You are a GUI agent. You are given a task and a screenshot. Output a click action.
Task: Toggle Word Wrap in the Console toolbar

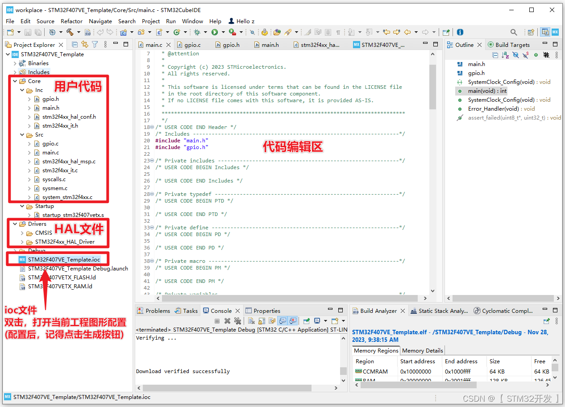point(272,321)
